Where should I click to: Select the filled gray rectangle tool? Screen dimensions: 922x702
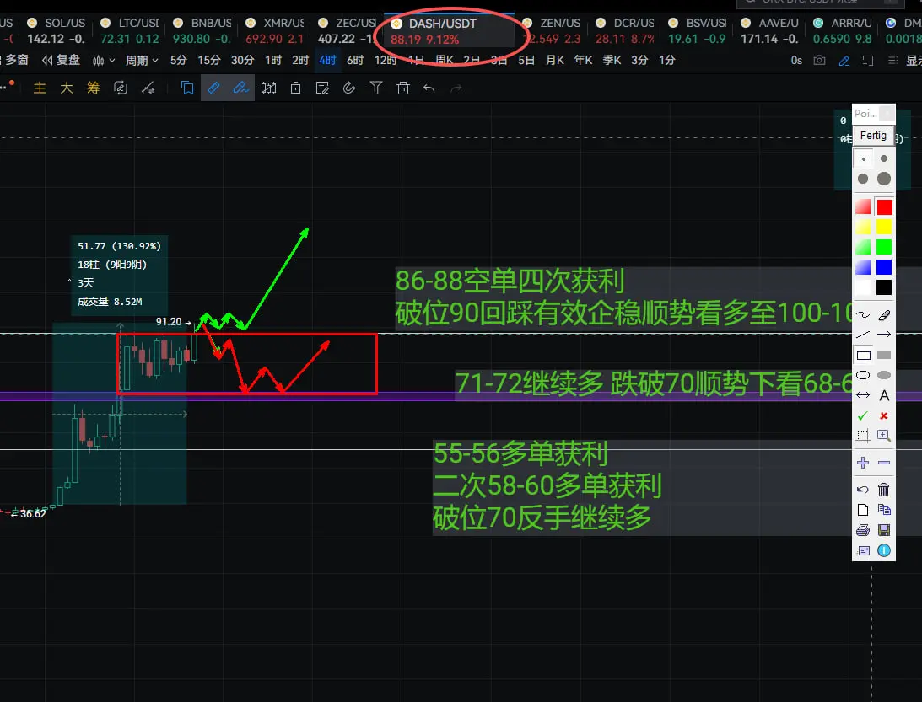(884, 355)
